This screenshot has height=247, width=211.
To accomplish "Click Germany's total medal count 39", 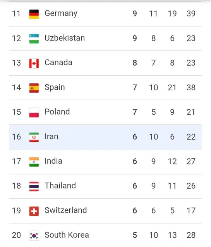I will click(x=191, y=14).
